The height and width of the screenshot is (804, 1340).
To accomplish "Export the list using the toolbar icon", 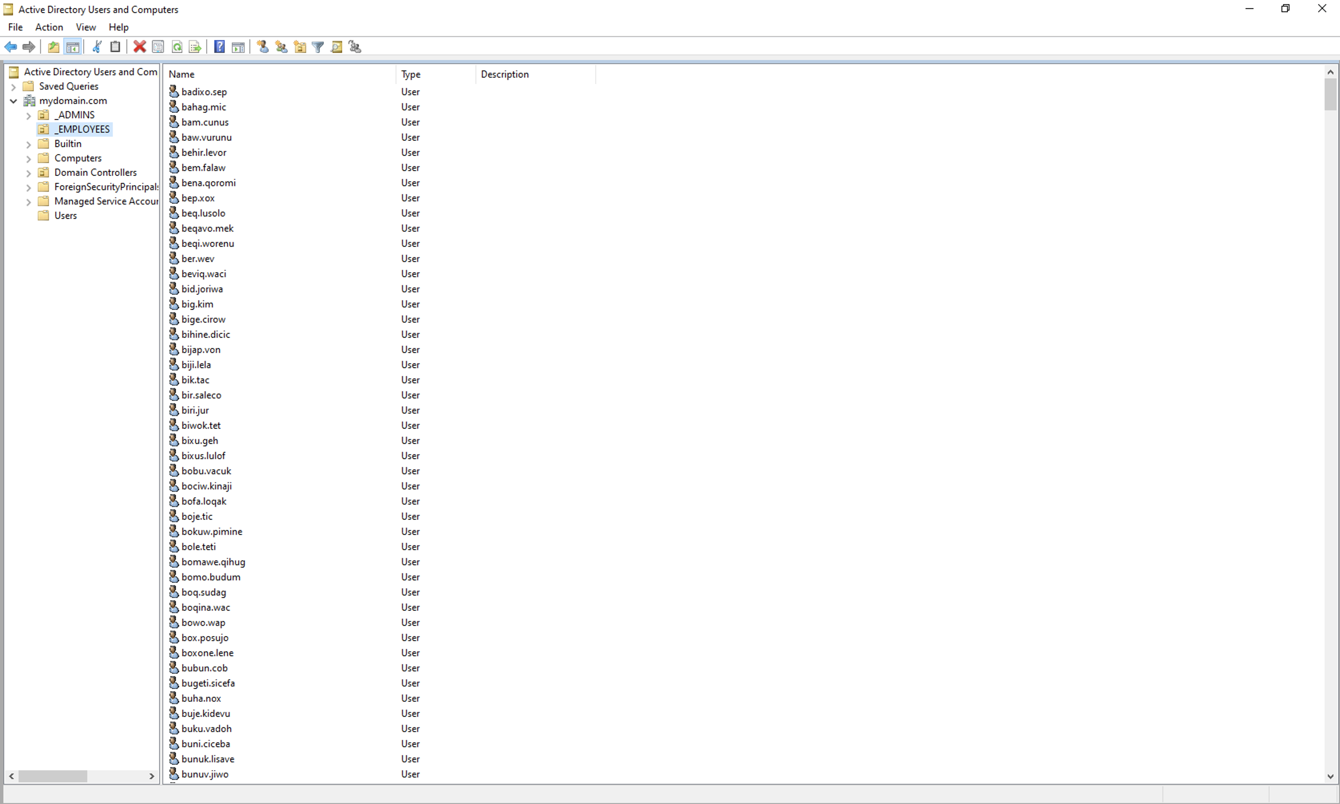I will coord(195,47).
